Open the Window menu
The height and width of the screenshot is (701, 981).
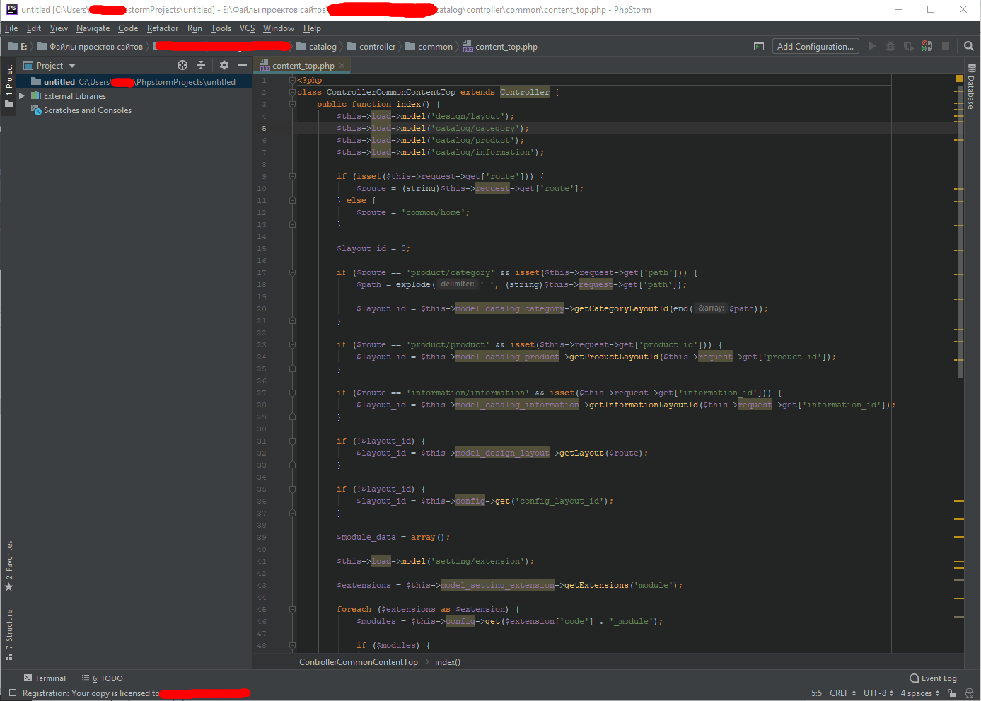point(278,28)
